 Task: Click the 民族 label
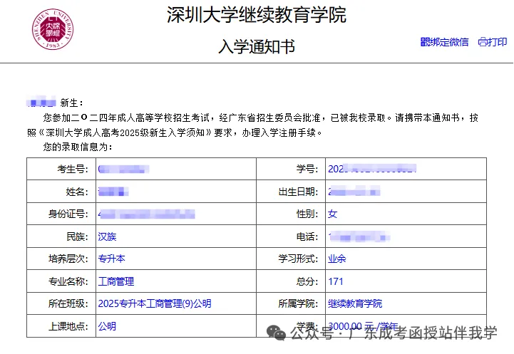click(x=77, y=236)
